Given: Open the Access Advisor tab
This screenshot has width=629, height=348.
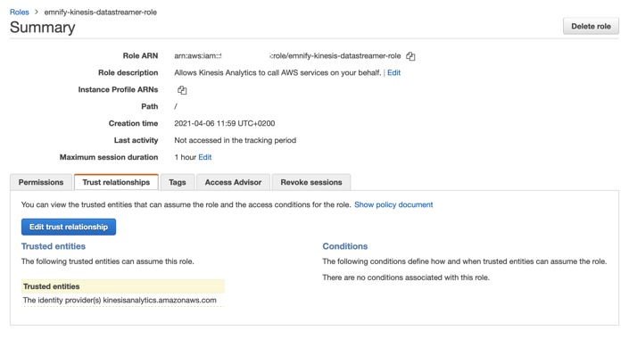Looking at the screenshot, I should tap(233, 182).
